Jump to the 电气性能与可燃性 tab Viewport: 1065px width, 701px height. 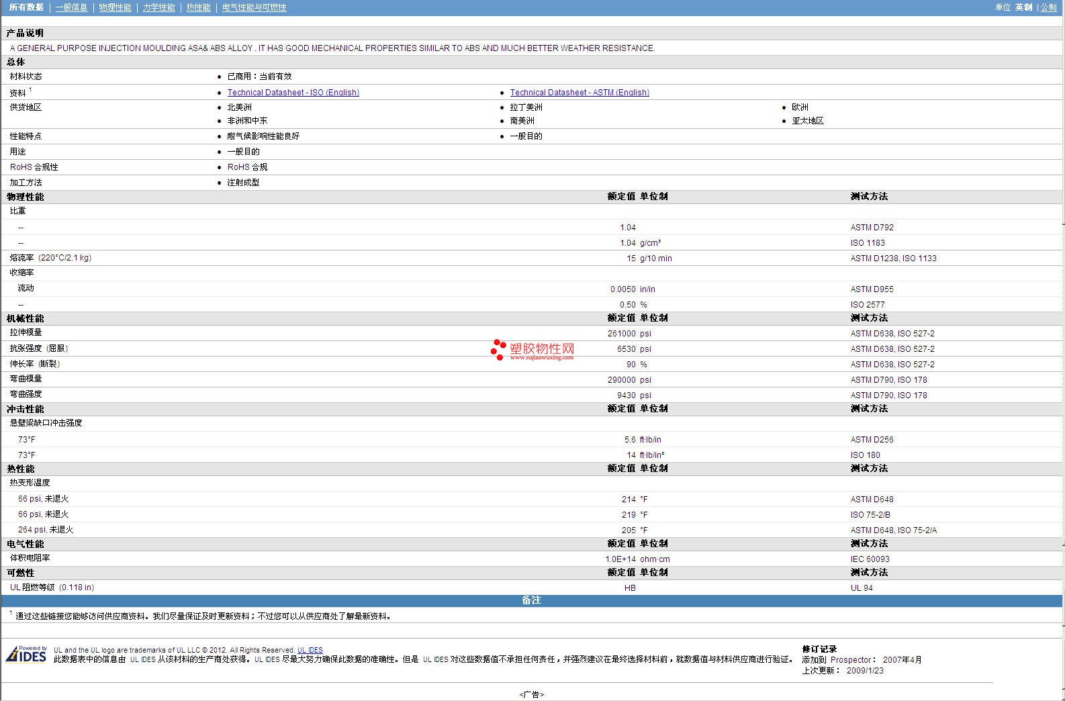click(254, 7)
